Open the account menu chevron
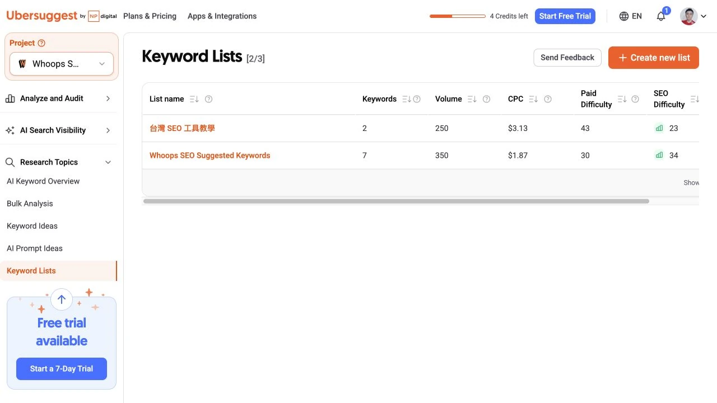This screenshot has width=717, height=403. click(x=704, y=16)
